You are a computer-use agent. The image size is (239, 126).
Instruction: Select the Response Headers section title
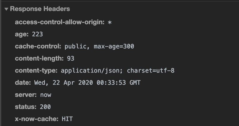pyautogui.click(x=40, y=9)
